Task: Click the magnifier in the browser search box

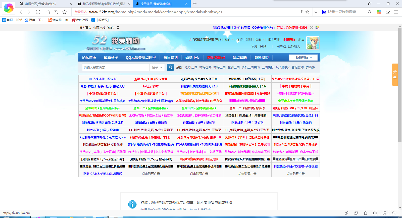Action: [370, 12]
